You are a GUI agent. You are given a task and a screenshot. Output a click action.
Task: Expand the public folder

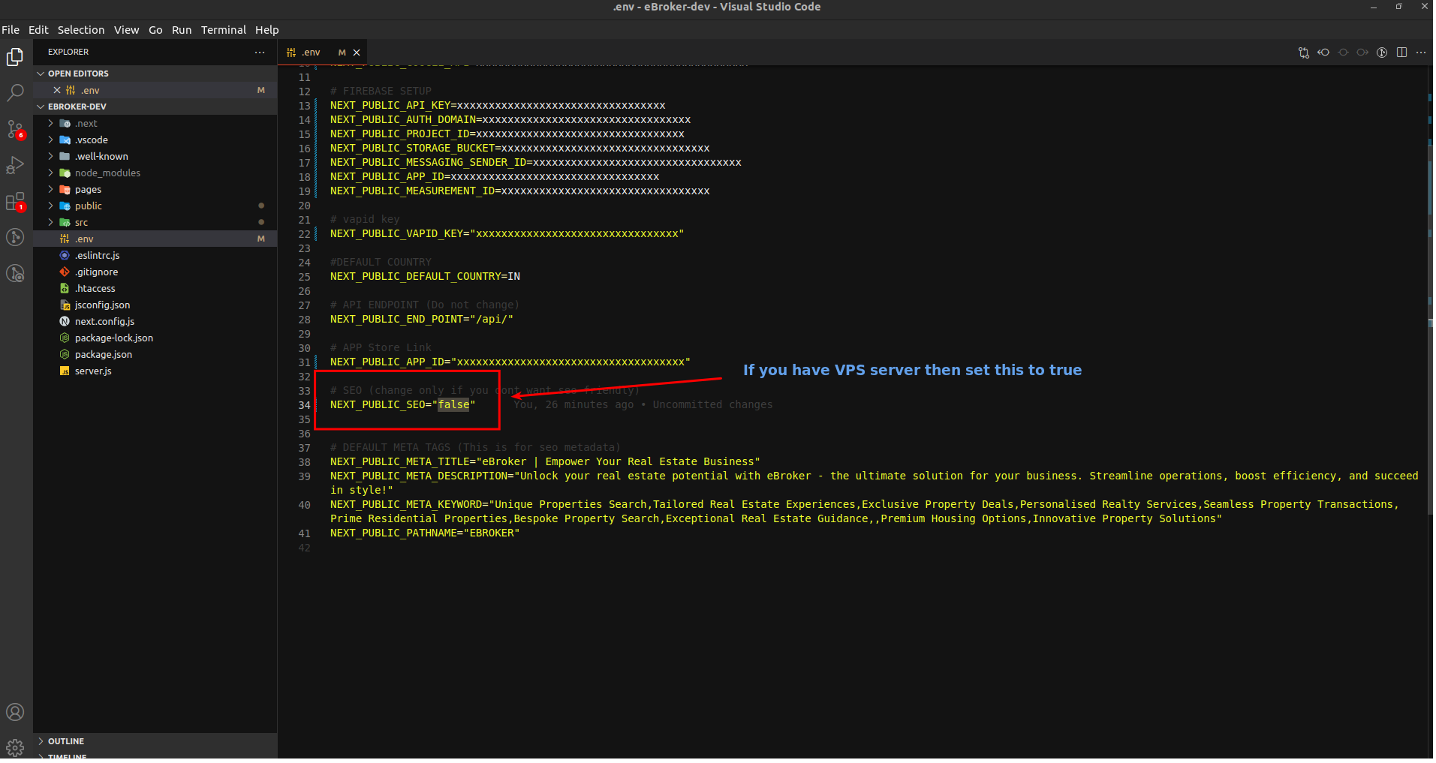(x=50, y=206)
